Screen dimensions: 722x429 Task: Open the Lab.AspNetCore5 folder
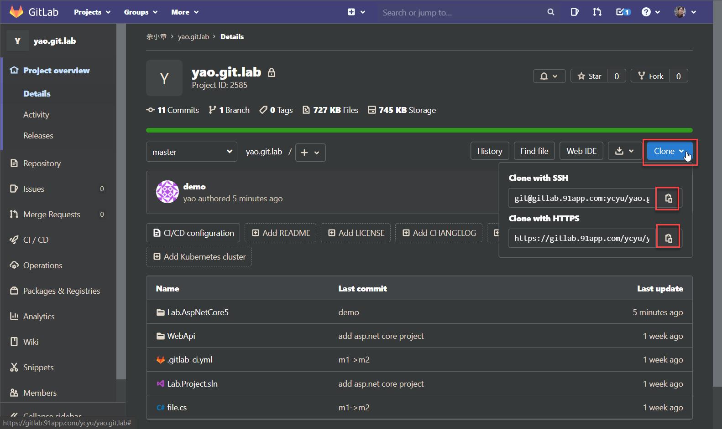point(198,312)
